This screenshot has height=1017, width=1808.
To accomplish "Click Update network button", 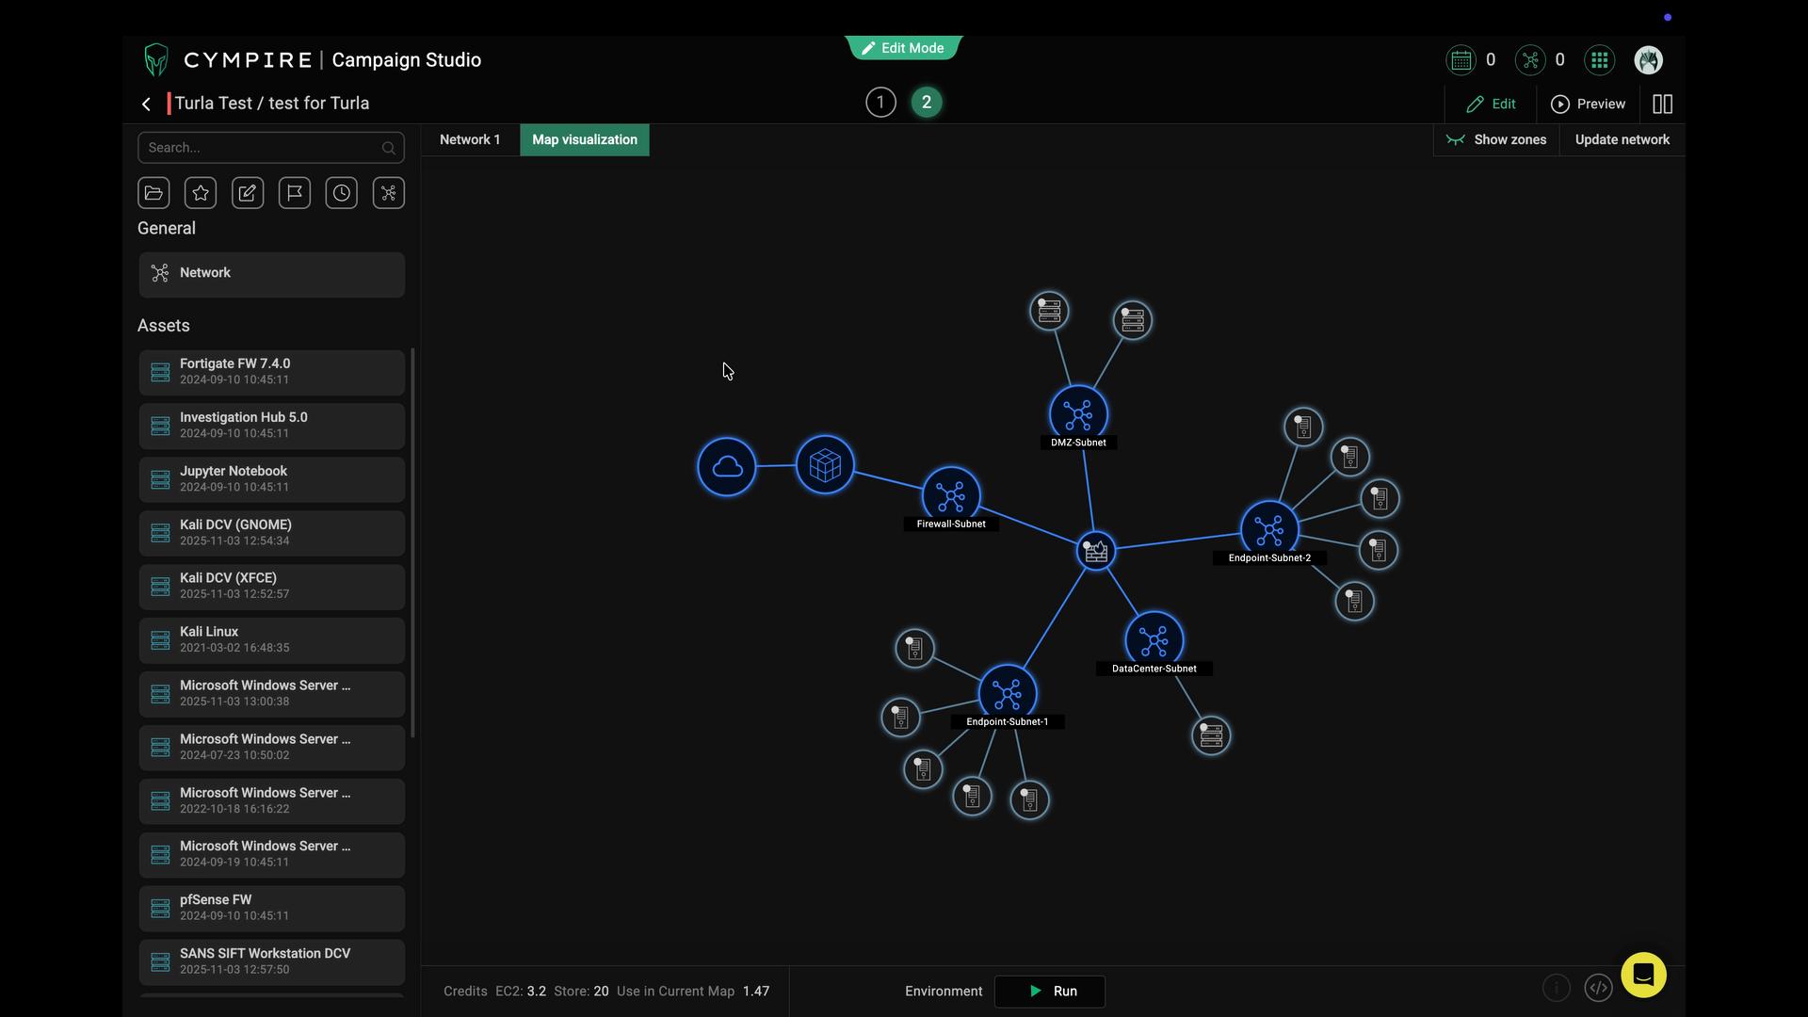I will [1622, 140].
